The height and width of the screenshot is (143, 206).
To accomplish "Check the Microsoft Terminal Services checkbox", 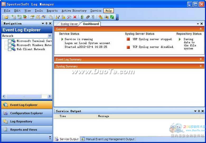I will (10, 41).
